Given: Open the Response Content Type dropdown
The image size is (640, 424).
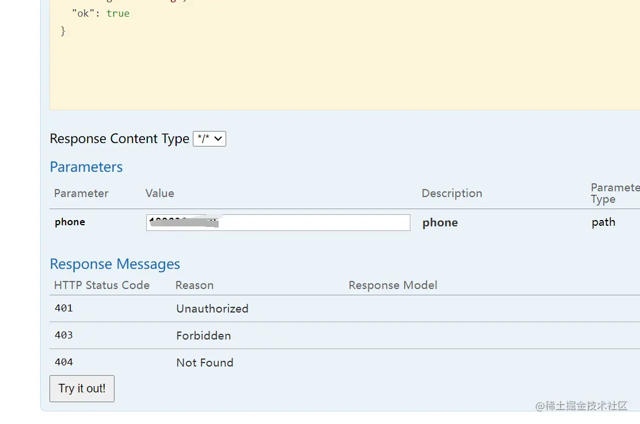Looking at the screenshot, I should click(x=209, y=139).
